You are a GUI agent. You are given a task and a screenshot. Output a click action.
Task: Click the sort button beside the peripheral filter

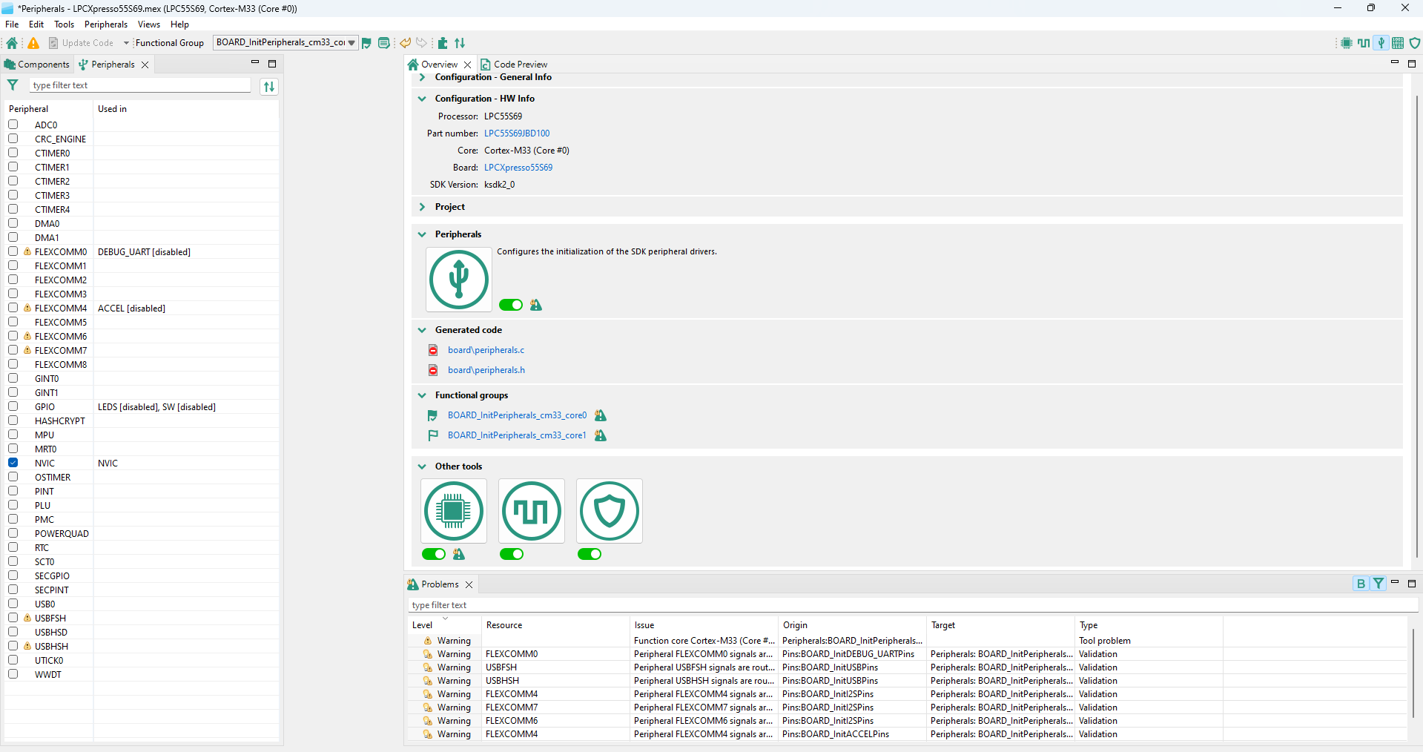coord(269,87)
